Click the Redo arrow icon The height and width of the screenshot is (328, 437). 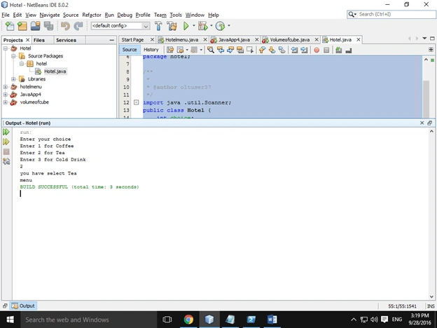pyautogui.click(x=78, y=26)
